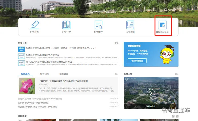
Task: Open the 湖北经济学院战略合作框架协议 news row
Action: [33, 103]
